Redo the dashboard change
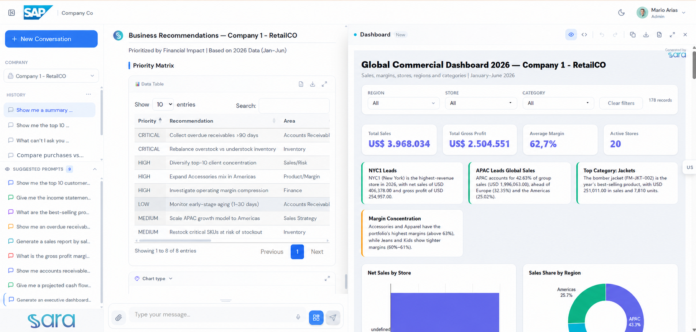 (x=615, y=35)
